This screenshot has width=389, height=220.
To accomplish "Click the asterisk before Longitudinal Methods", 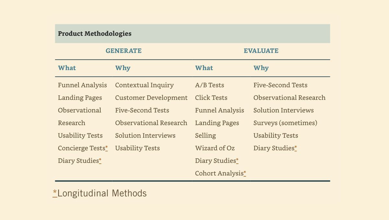I will coord(55,193).
